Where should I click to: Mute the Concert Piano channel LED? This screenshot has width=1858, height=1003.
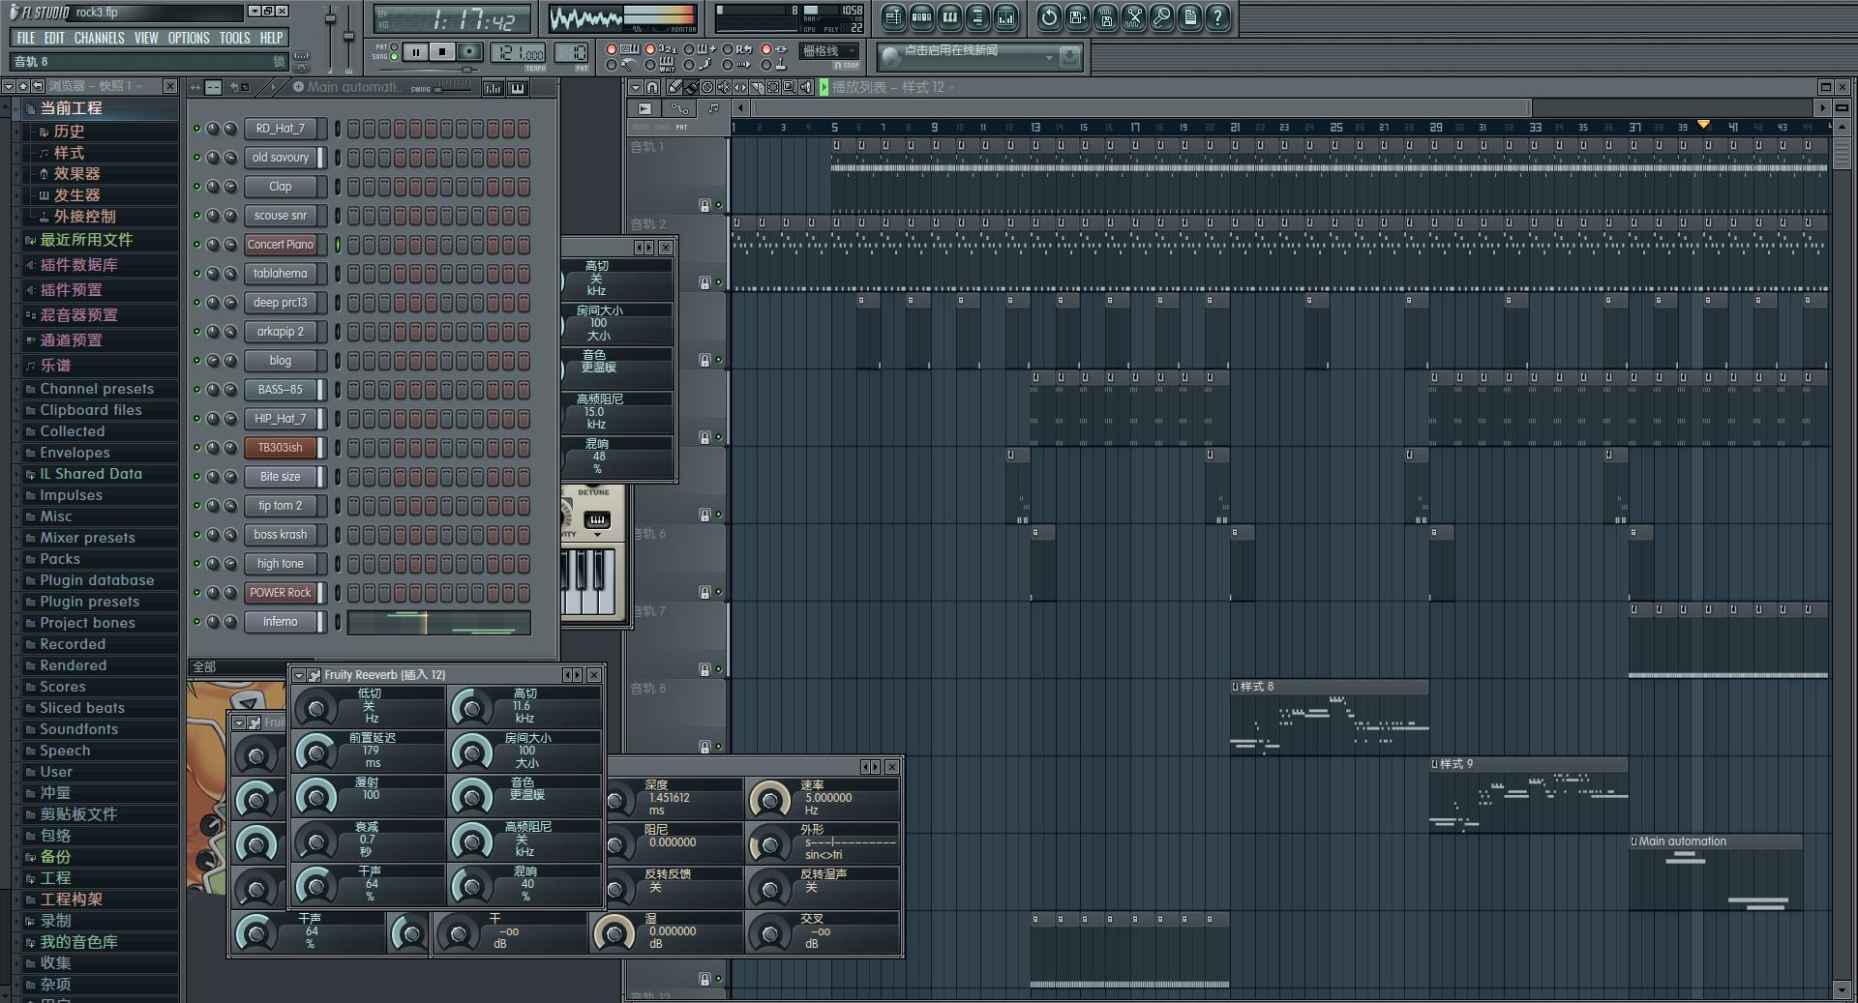(x=196, y=244)
